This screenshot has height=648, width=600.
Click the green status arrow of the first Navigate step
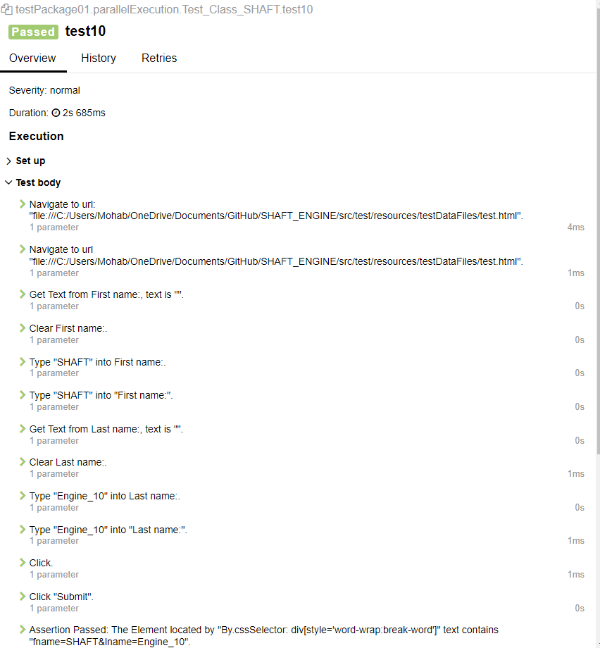[x=22, y=204]
